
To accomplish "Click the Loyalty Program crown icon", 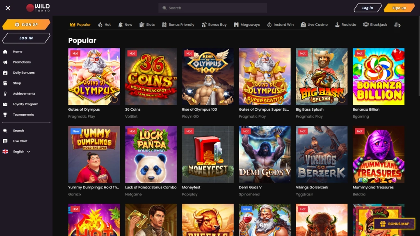I will point(5,104).
